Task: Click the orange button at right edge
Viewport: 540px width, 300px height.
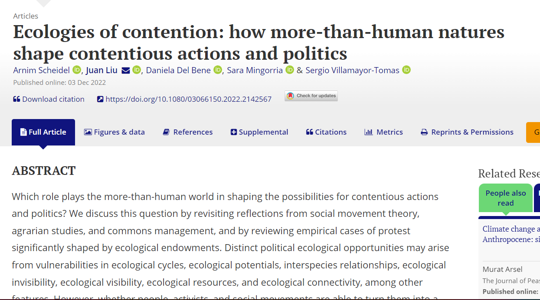Action: pos(533,132)
